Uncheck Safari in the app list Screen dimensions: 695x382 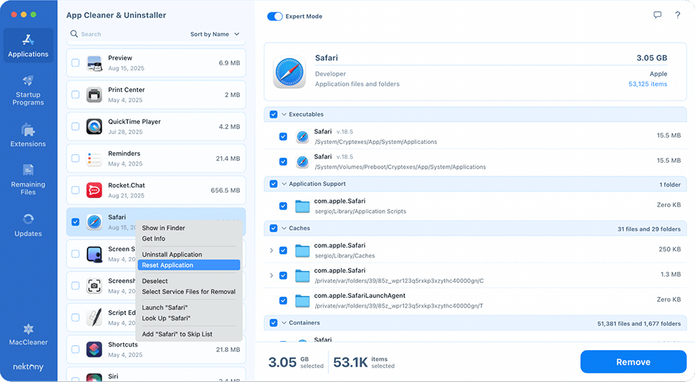point(75,222)
